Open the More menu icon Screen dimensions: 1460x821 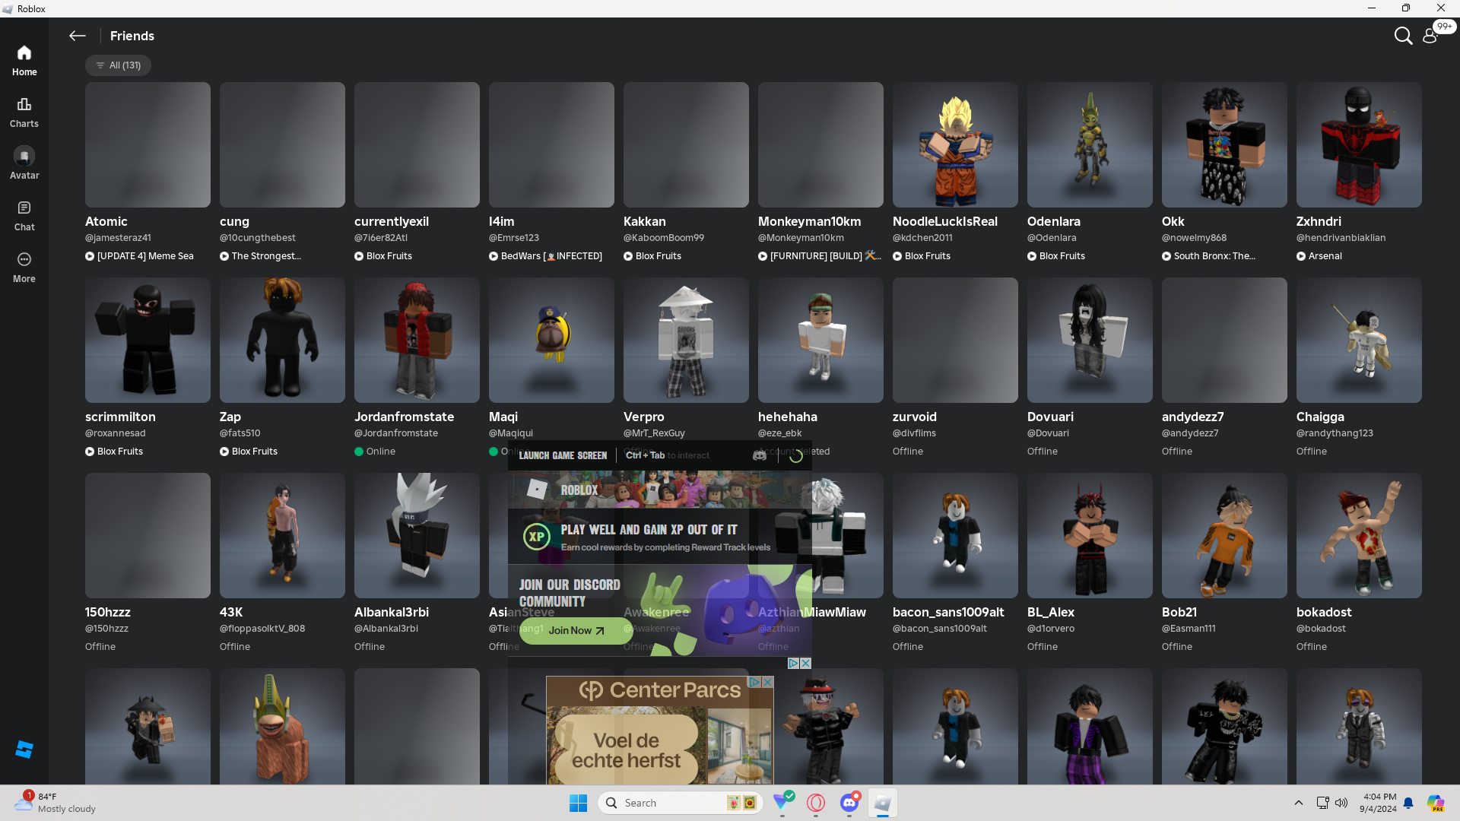24,267
